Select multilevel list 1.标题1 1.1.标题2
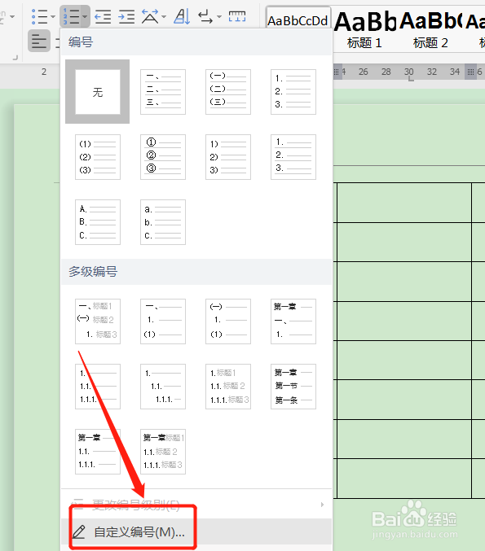 point(228,387)
